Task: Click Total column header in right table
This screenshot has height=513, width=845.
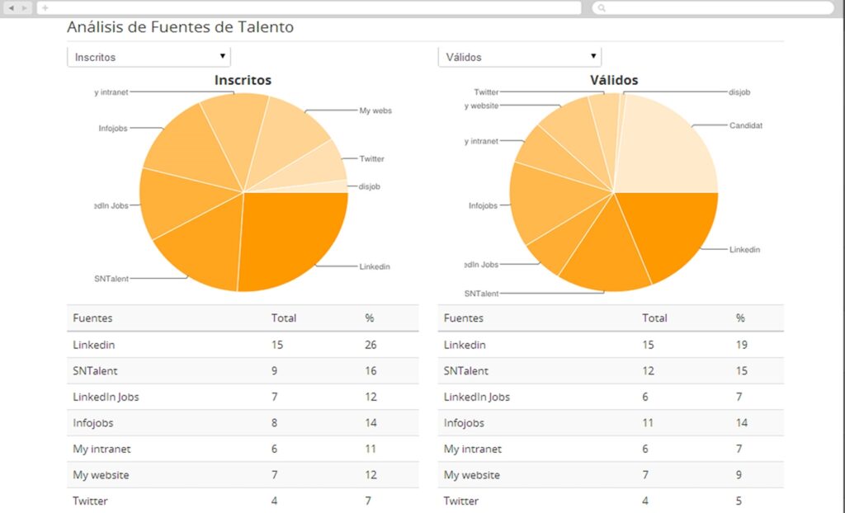Action: [654, 318]
